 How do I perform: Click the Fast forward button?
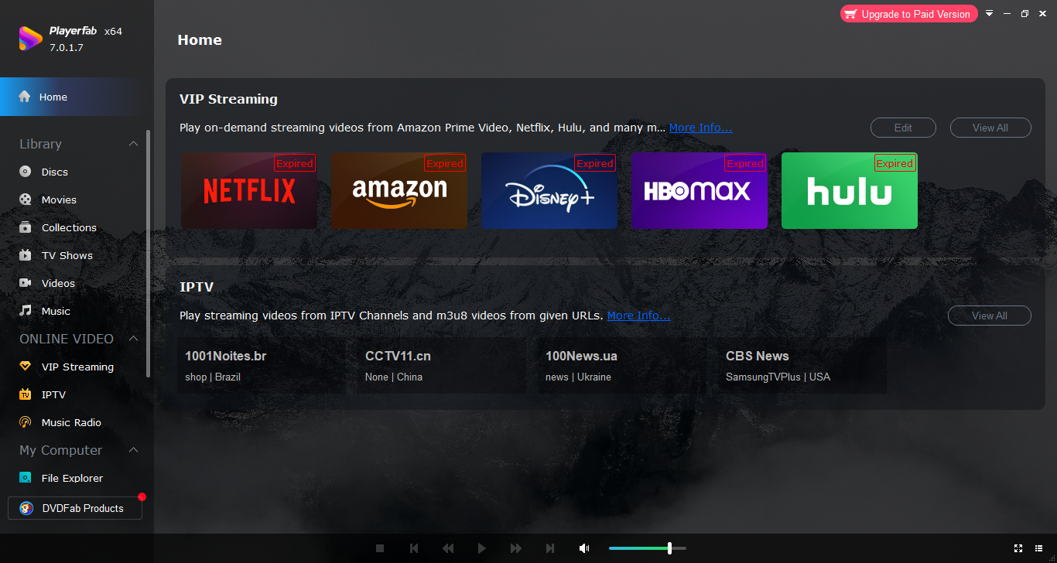point(516,548)
